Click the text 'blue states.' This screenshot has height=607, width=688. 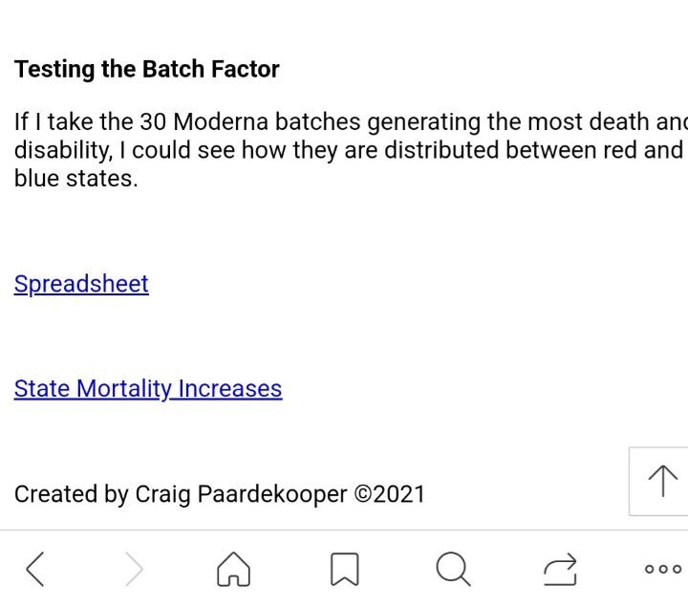click(x=75, y=179)
